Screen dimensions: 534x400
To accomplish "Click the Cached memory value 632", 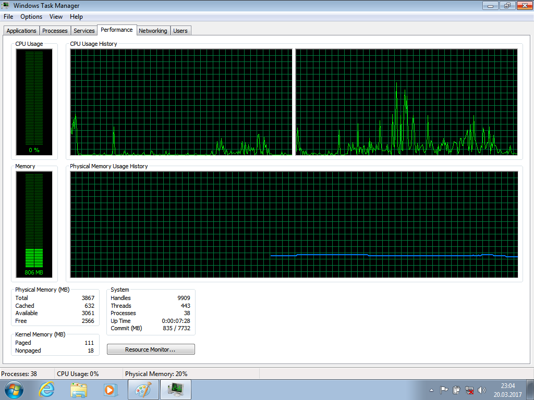I will tap(89, 306).
